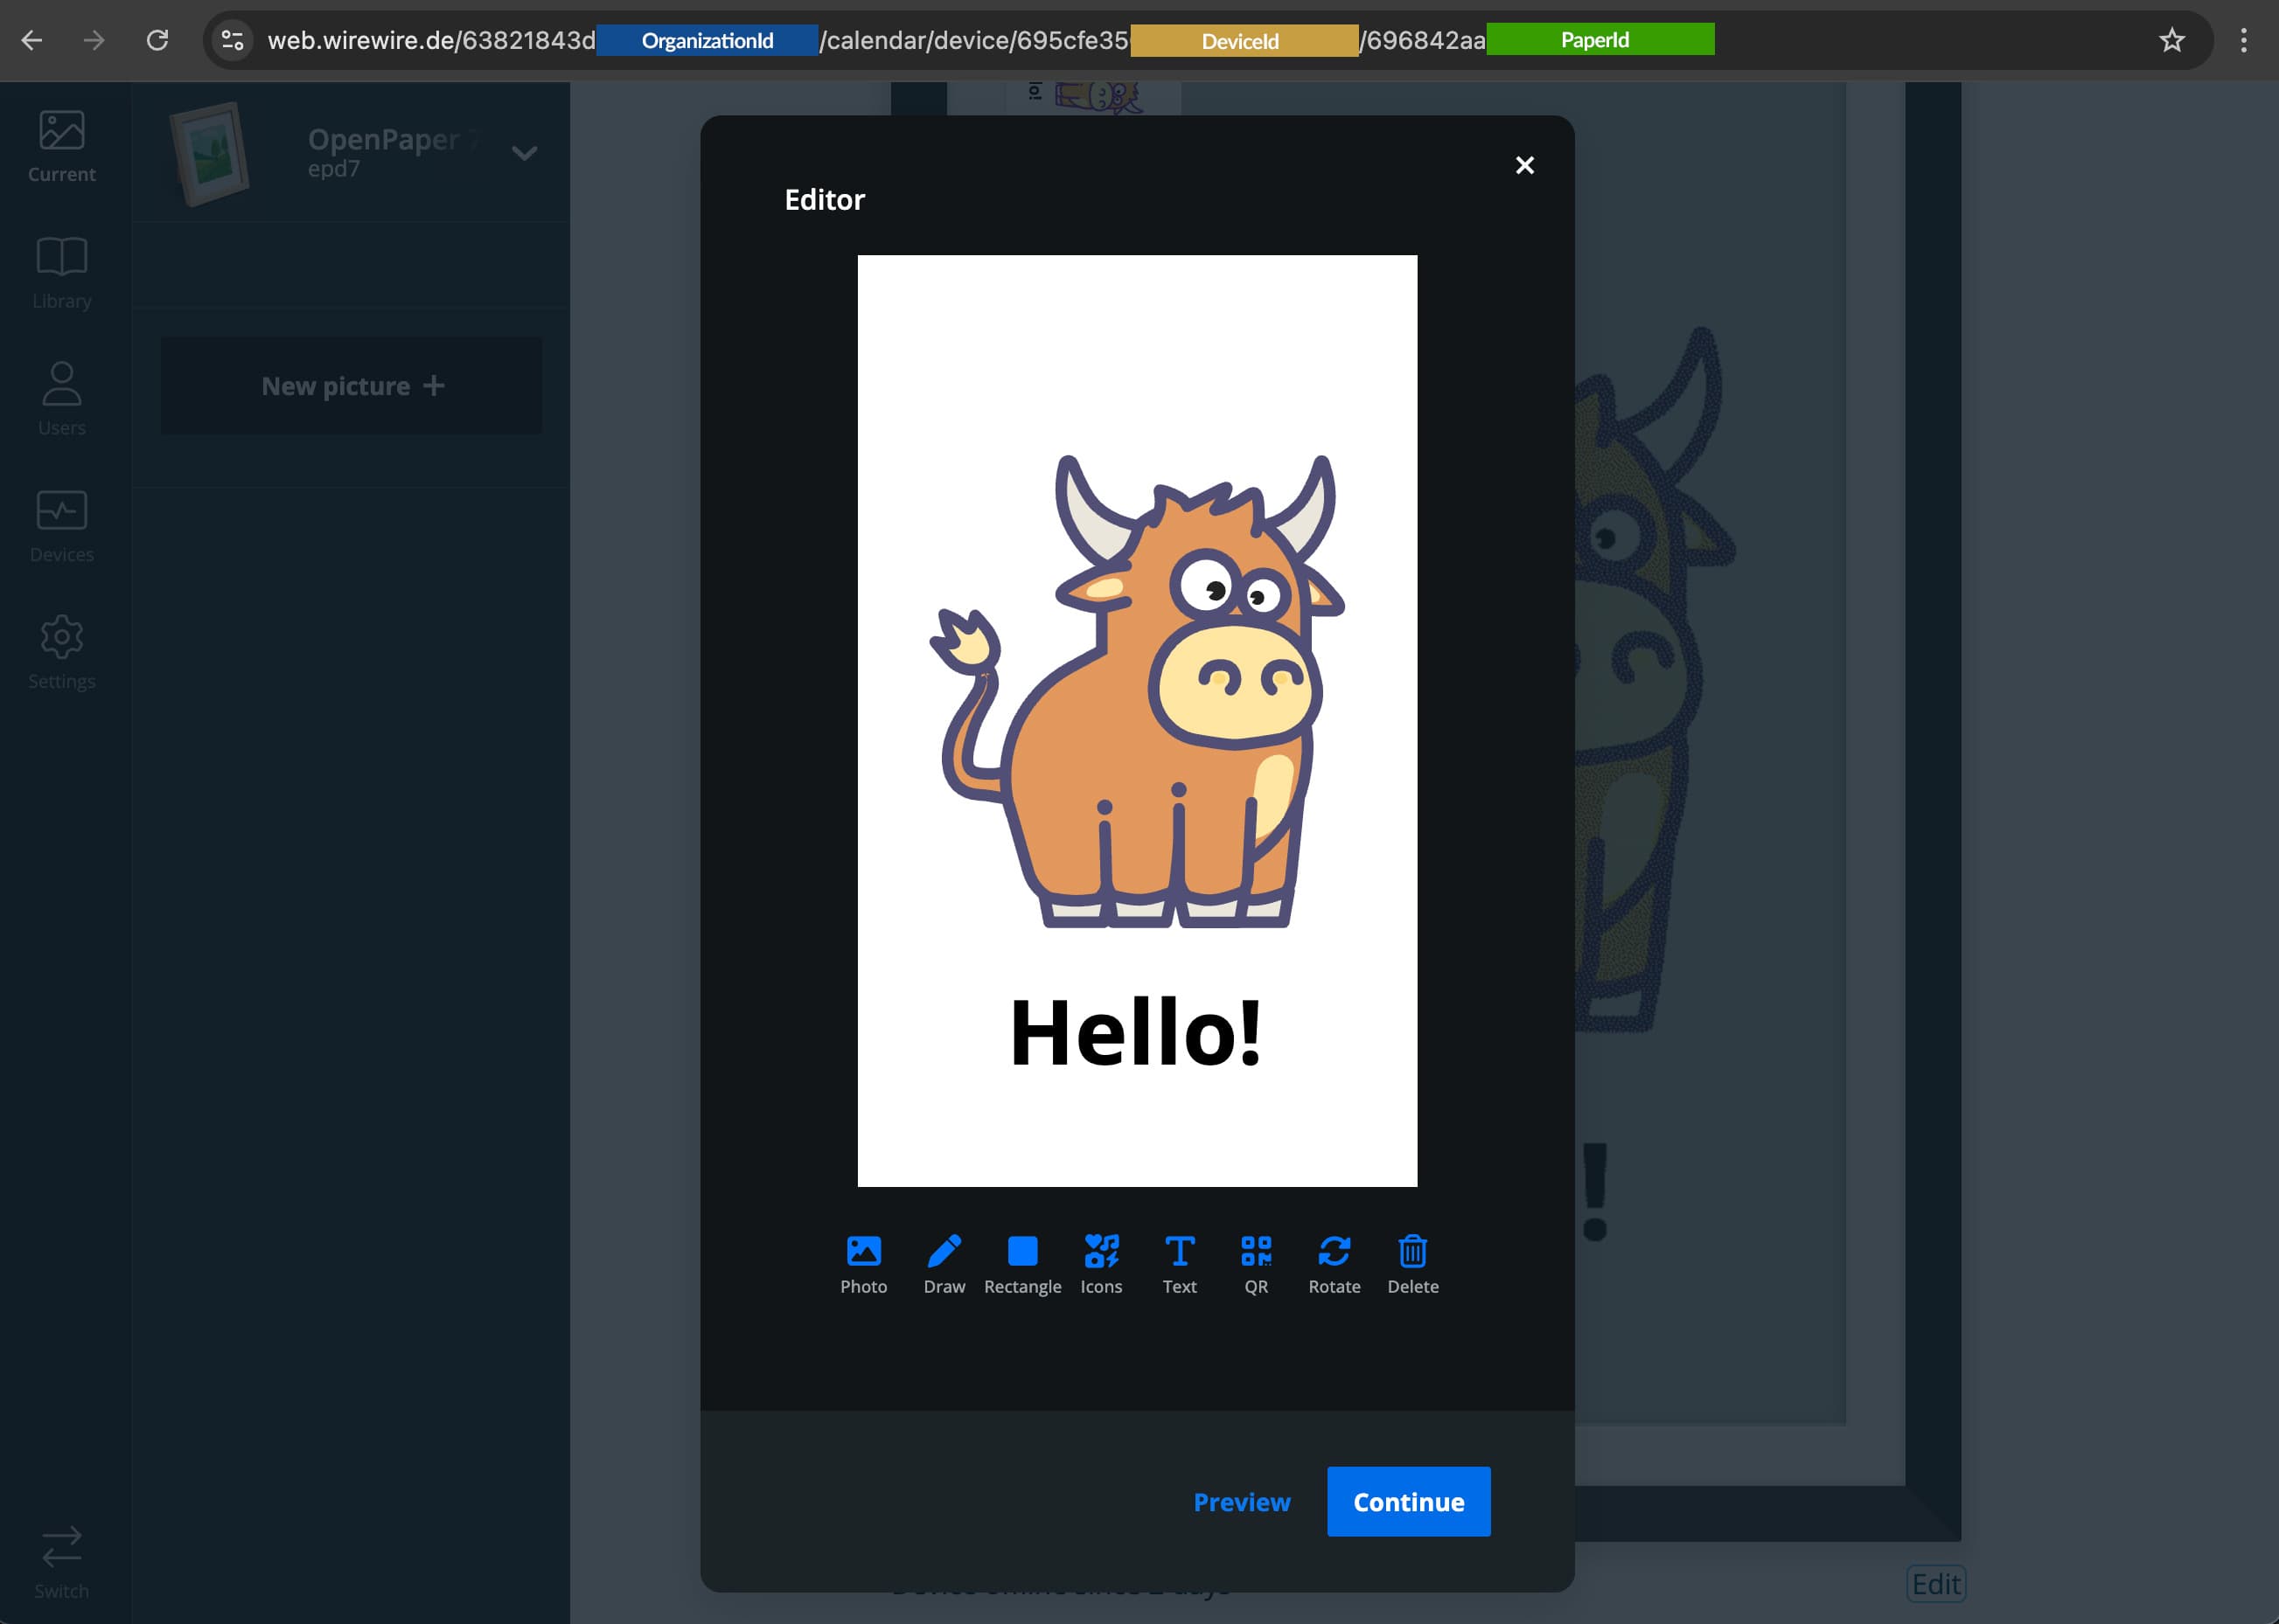Open the Icons picker in the editor
This screenshot has width=2279, height=1624.
1100,1262
